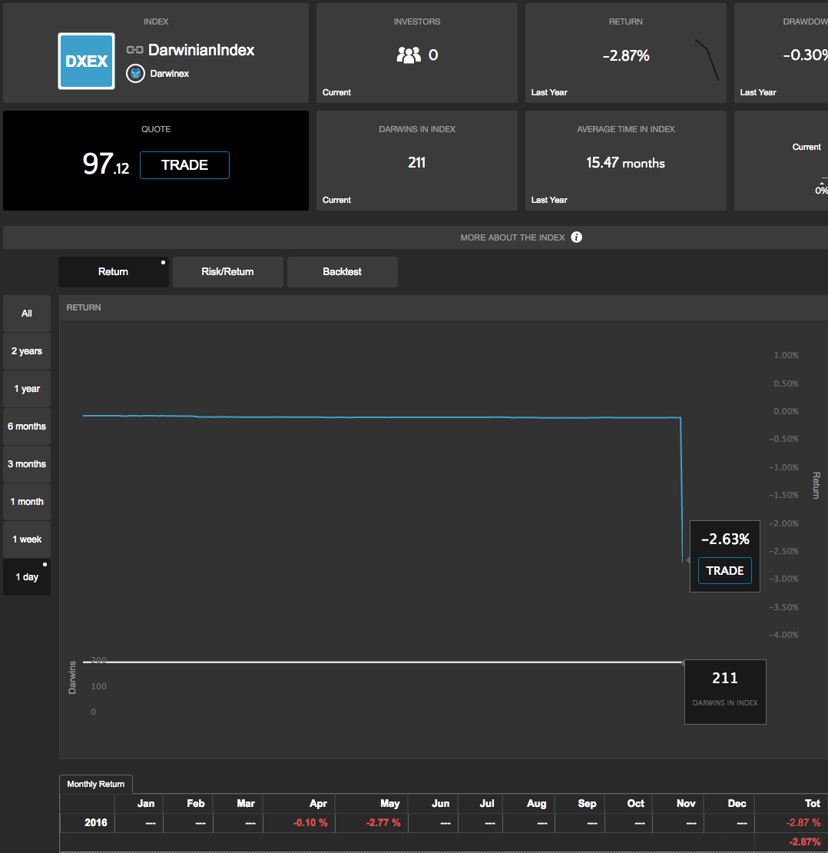Viewport: 828px width, 853px height.
Task: Choose the 1 week range
Action: pos(27,539)
